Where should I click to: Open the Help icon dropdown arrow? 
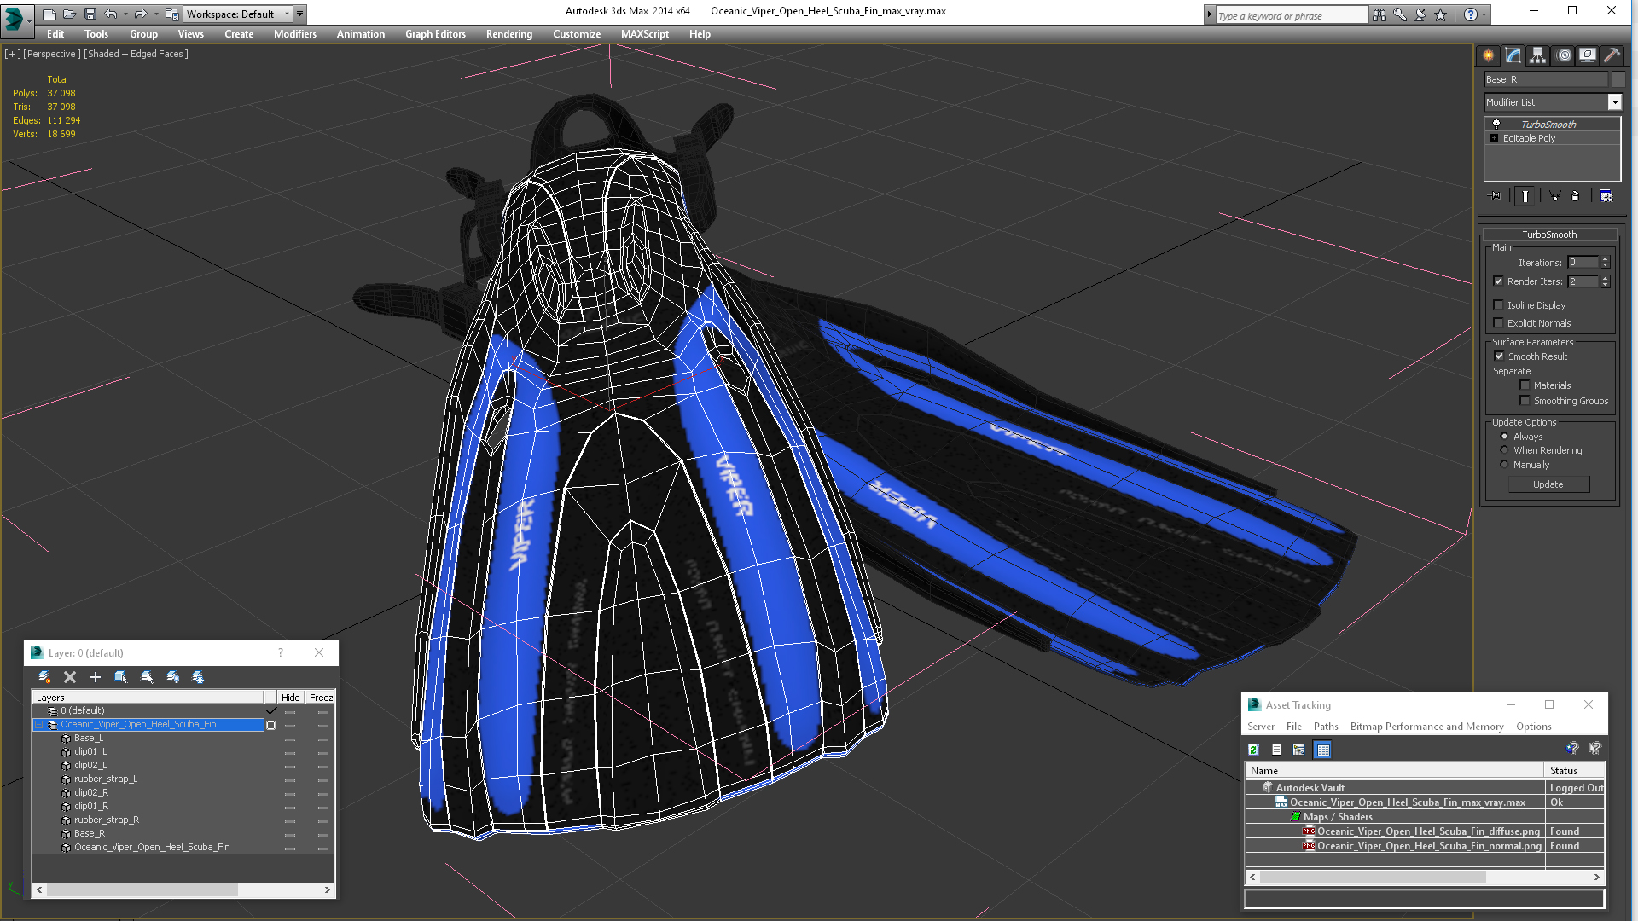1484,14
